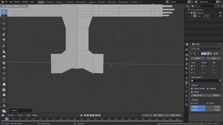Pick mirror object with eyedropper
This screenshot has height=125, width=223.
point(220,81)
